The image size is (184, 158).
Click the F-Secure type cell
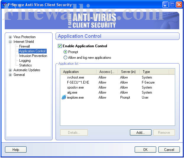pos(148,82)
